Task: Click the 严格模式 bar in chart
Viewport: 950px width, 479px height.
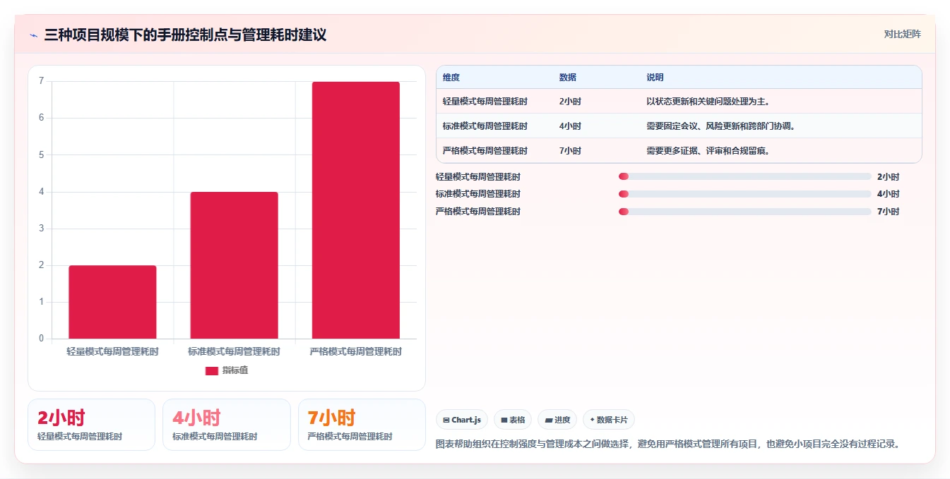Action: pos(356,210)
